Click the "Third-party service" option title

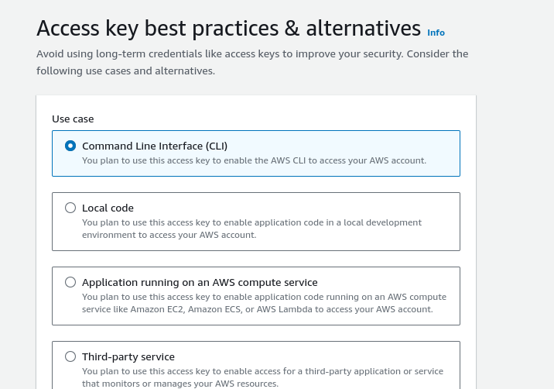click(128, 356)
